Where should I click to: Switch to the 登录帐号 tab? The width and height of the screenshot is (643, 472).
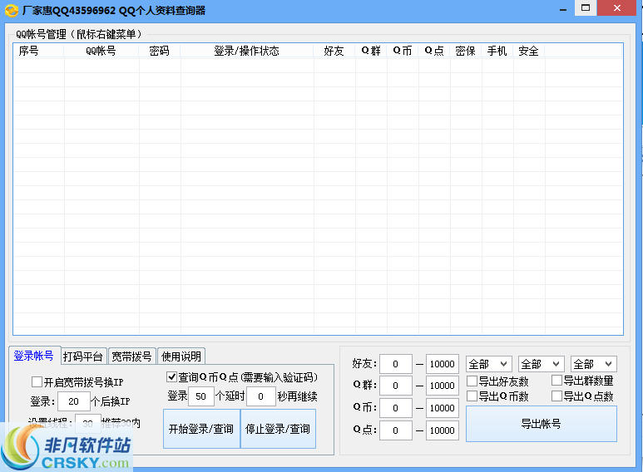point(33,356)
